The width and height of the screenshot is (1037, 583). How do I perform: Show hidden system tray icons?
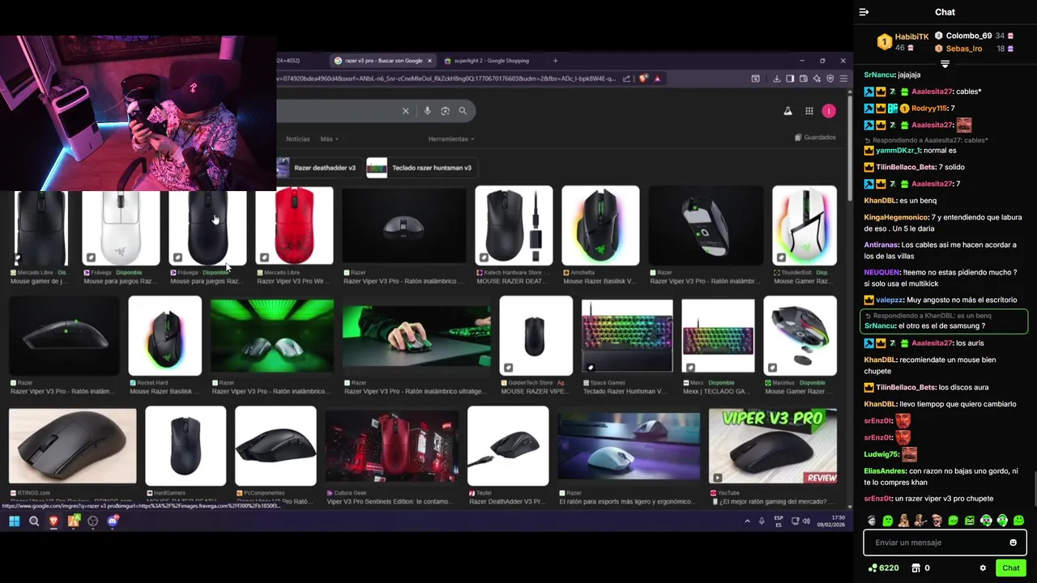(747, 521)
